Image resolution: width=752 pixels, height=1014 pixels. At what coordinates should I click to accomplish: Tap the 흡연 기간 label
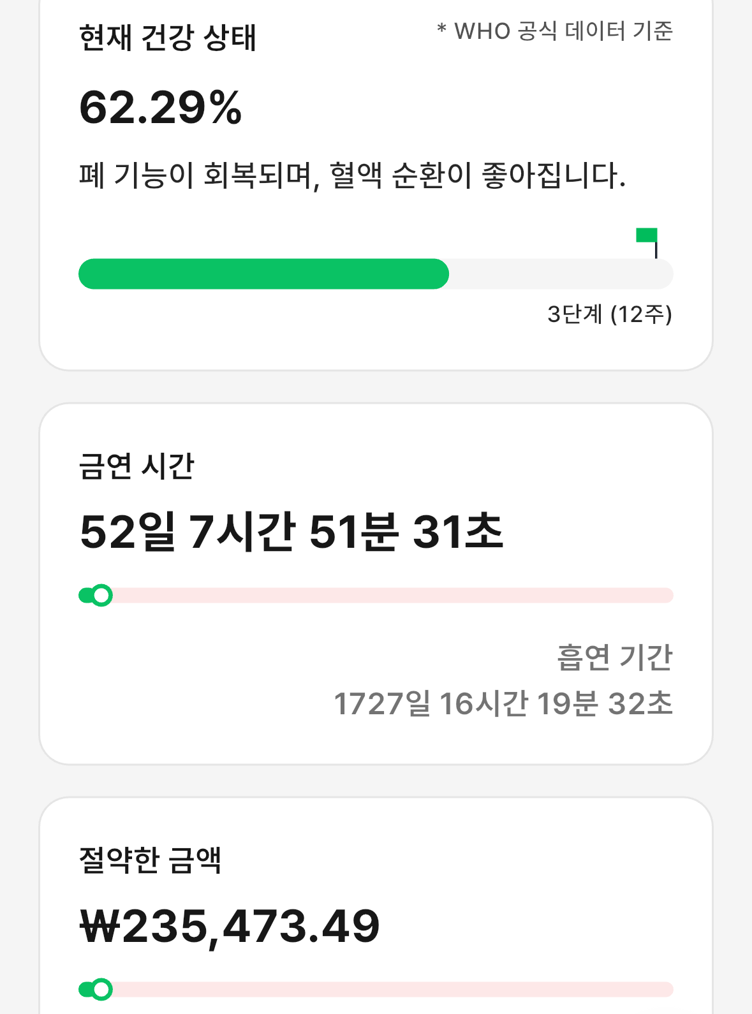point(614,658)
